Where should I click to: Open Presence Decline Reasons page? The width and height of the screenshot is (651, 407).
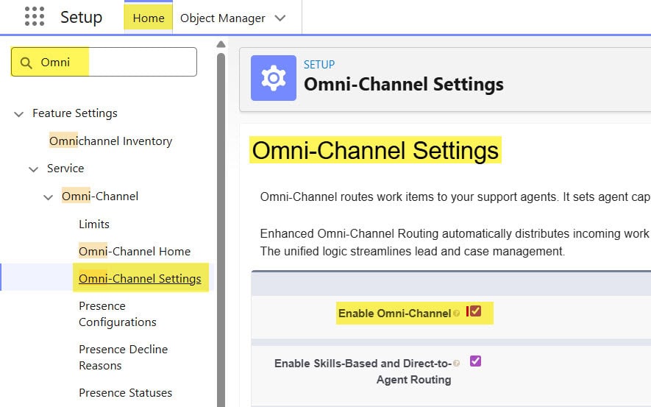[124, 357]
